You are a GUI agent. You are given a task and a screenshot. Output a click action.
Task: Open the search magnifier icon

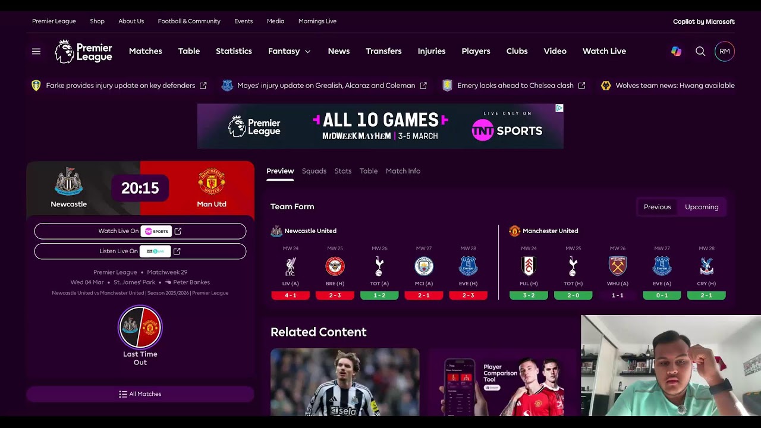click(x=700, y=51)
